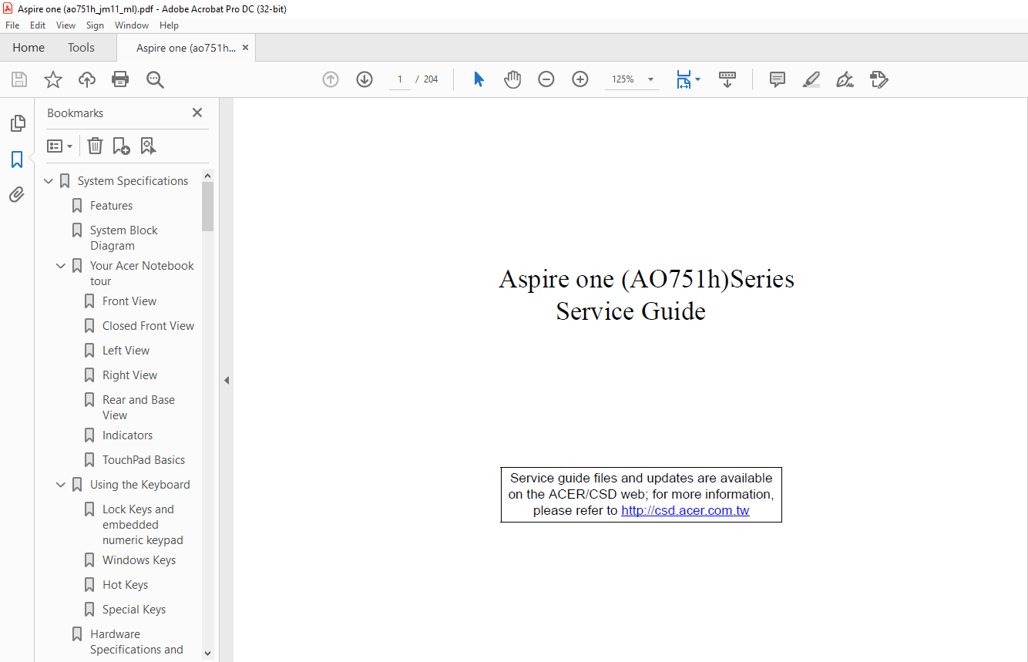The width and height of the screenshot is (1028, 662).
Task: Open the Attachments paperclip panel
Action: (17, 195)
